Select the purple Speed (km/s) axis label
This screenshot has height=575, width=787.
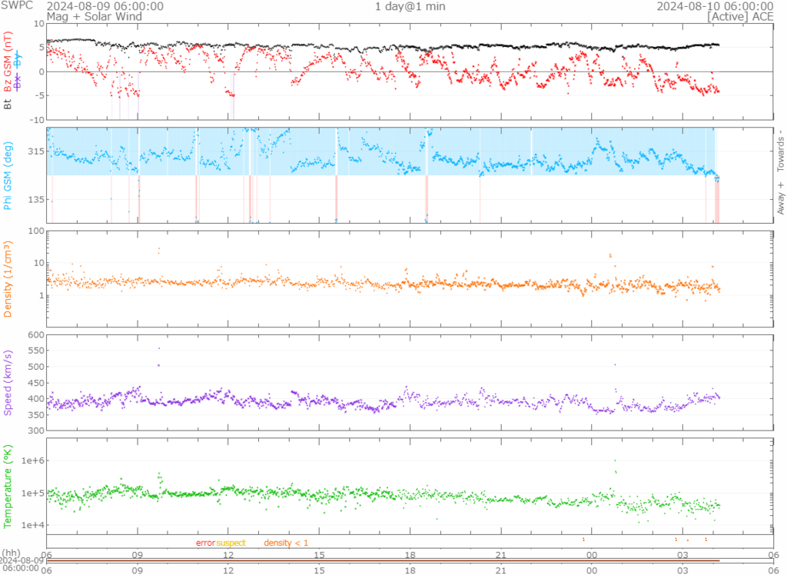pyautogui.click(x=8, y=382)
